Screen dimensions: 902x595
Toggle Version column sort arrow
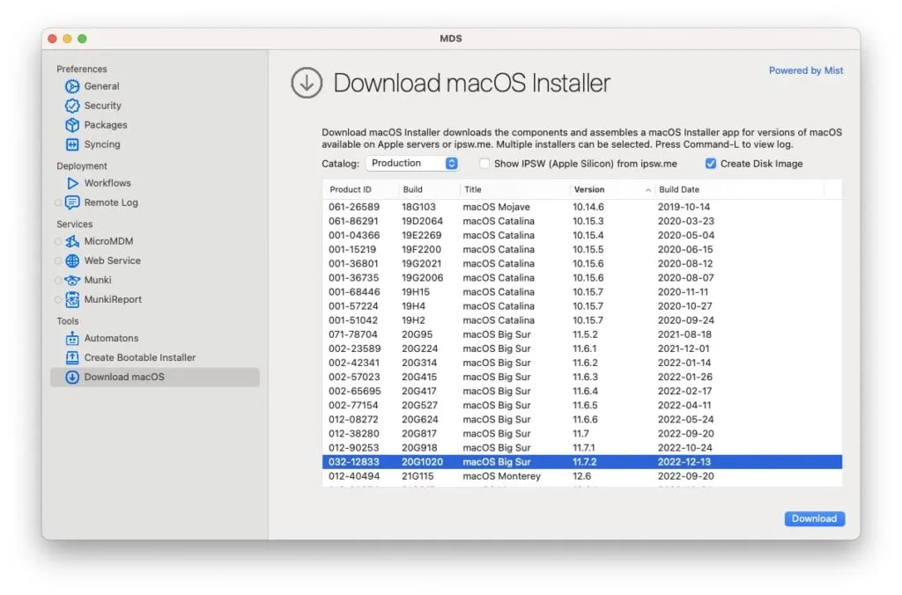coord(648,190)
